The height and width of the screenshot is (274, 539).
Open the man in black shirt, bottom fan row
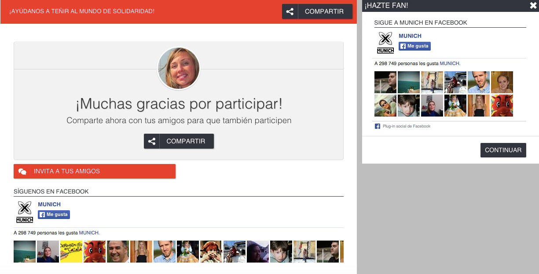click(328, 252)
